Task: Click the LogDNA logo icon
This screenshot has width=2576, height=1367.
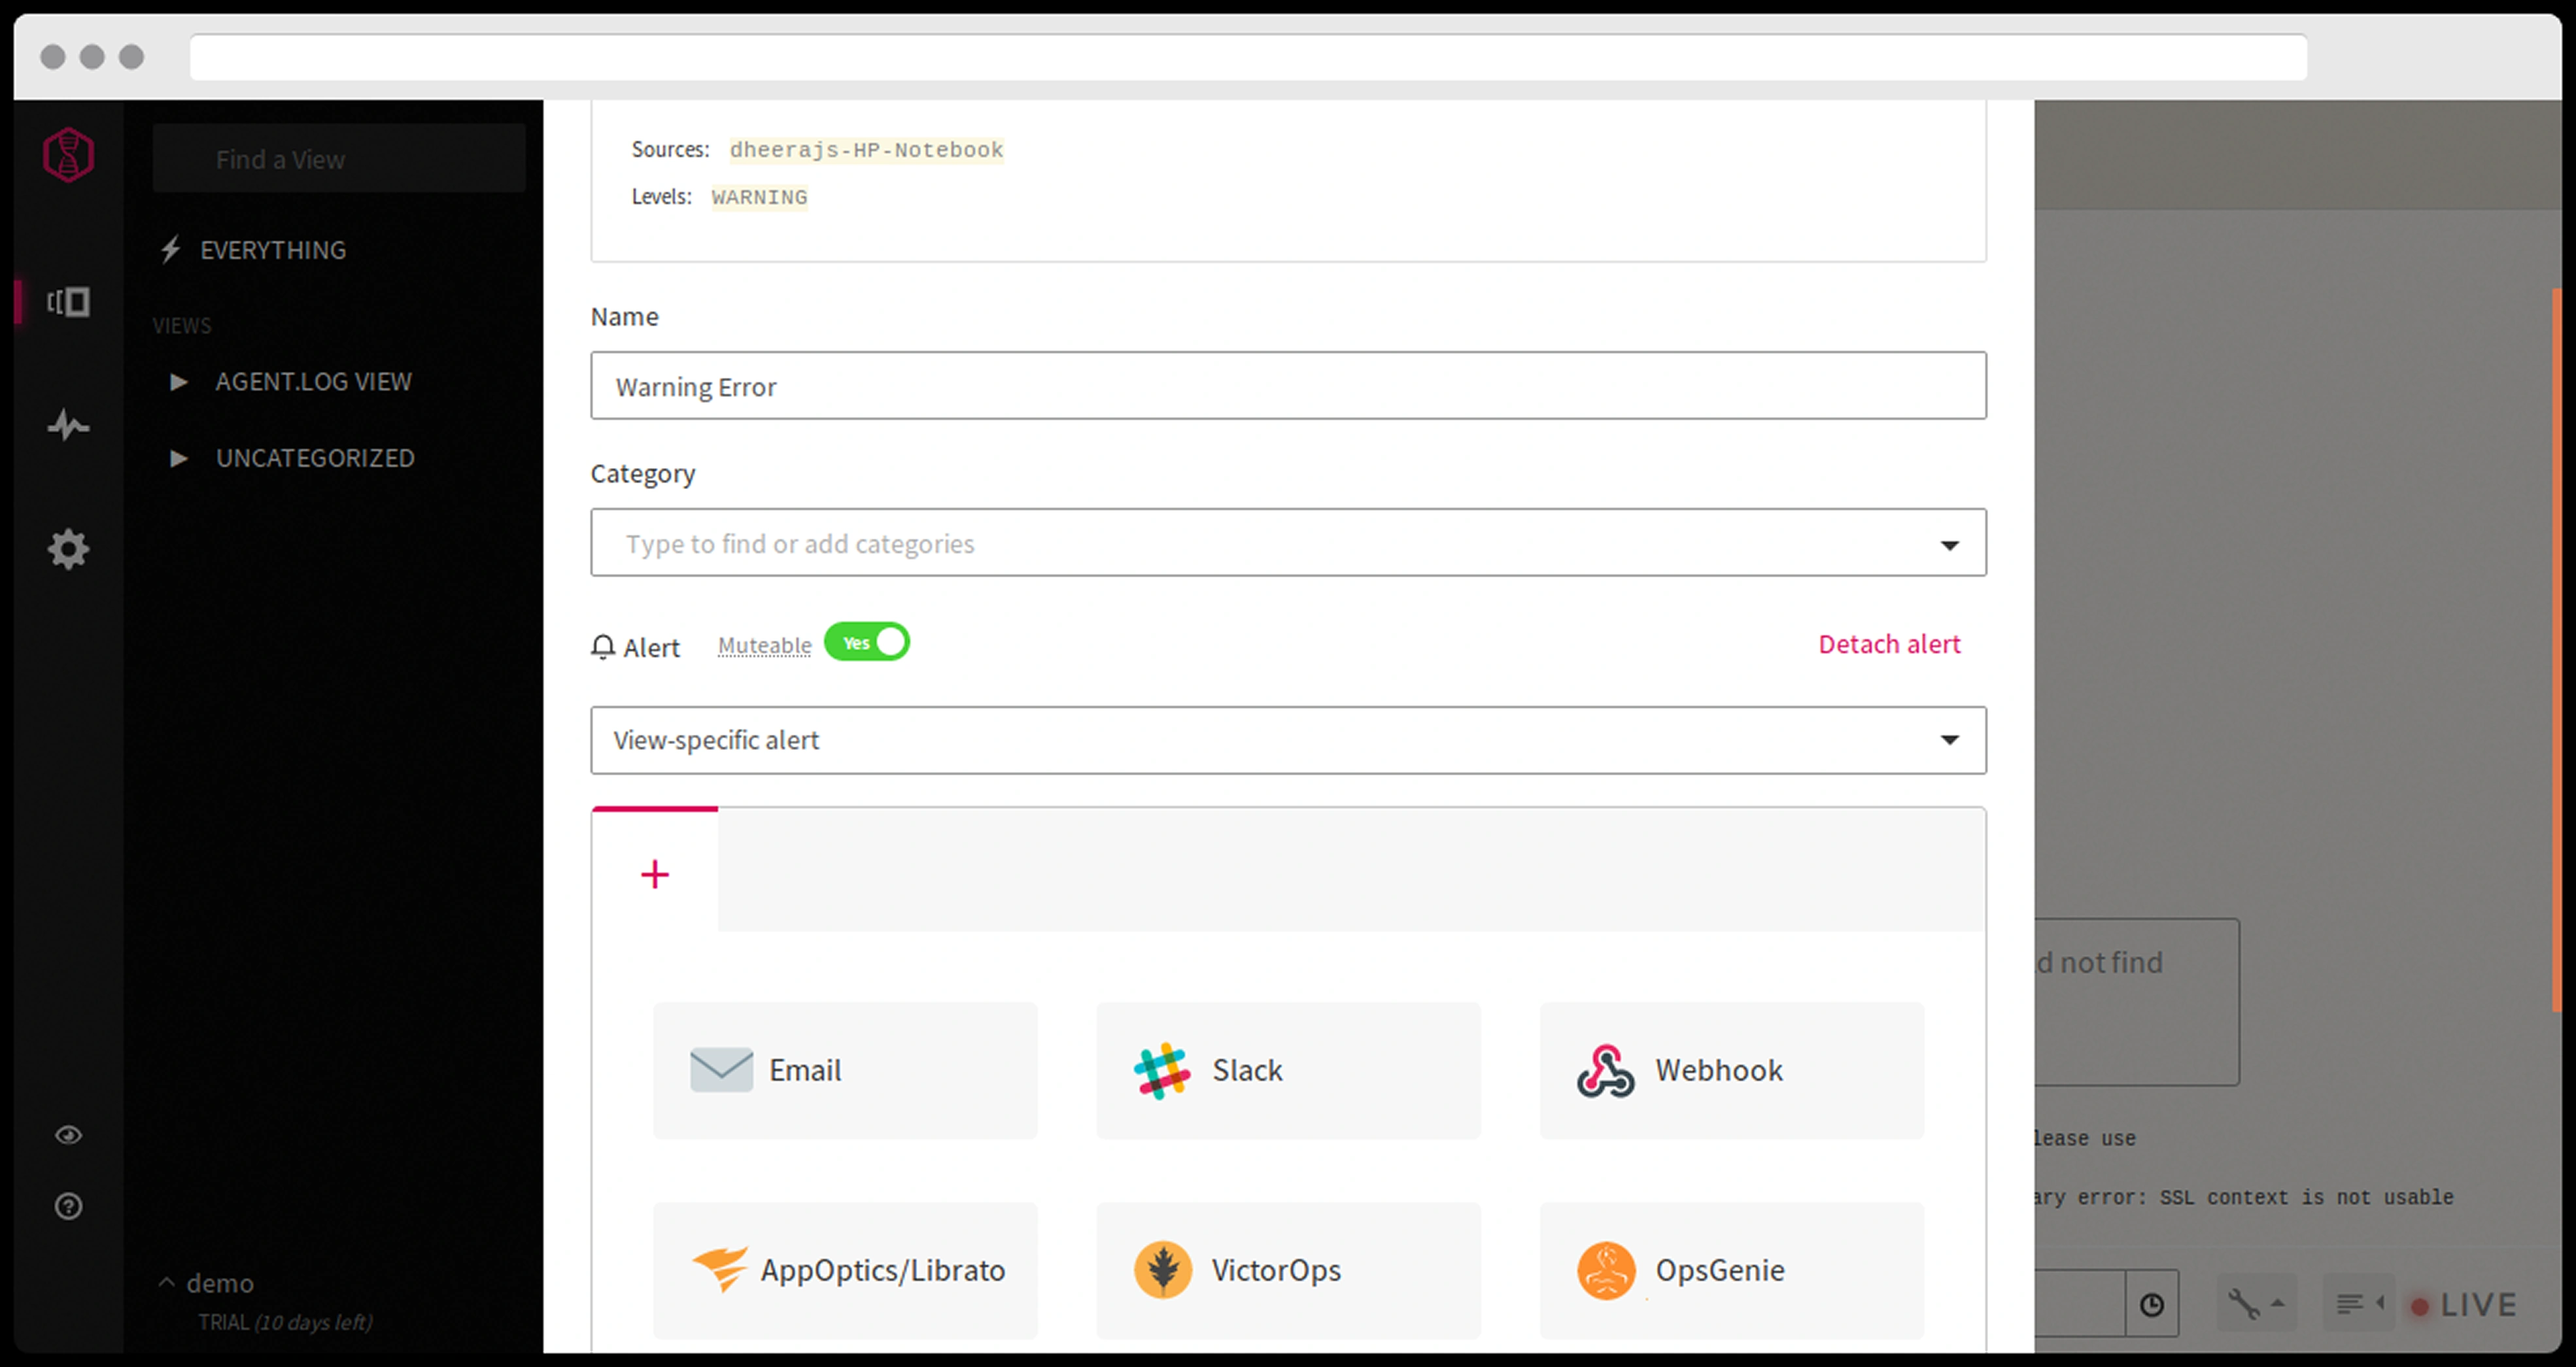Action: 68,156
